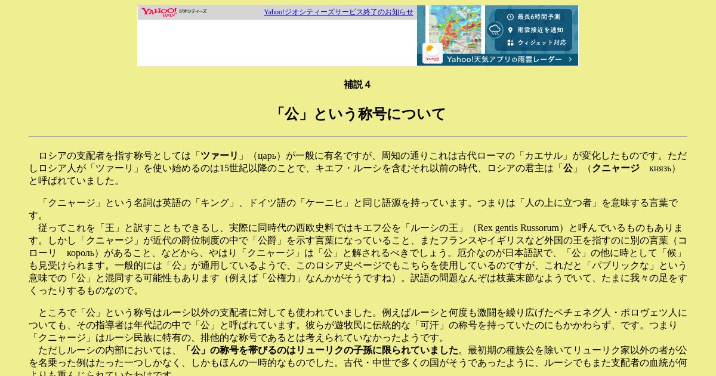Click the bold sentence about リューリクの子孫
This screenshot has width=716, height=376.
[320, 350]
